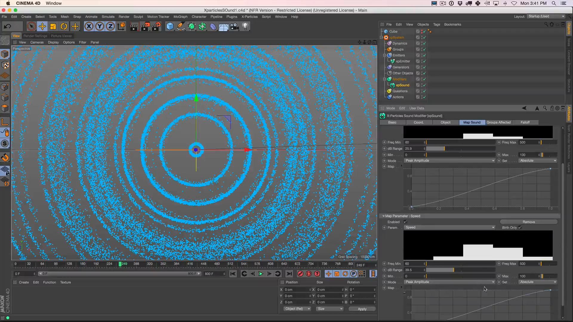Screen dimensions: 573x322
Task: Toggle the X axis lock icon
Action: point(89,27)
